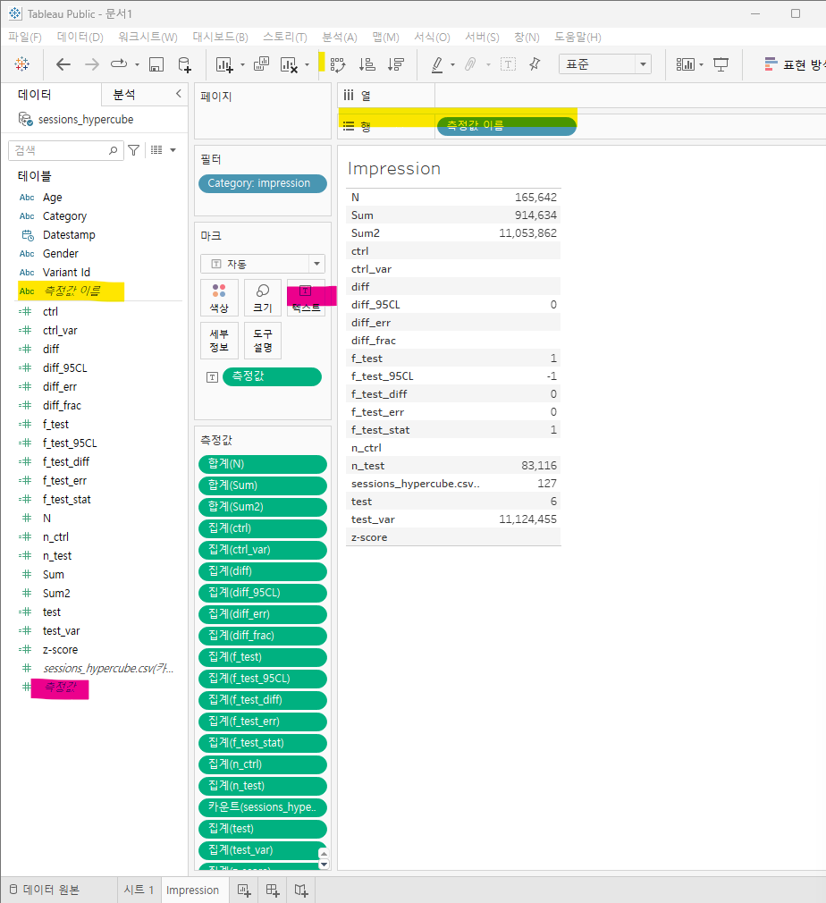Select the sessions_hypercube data source
This screenshot has width=826, height=903.
pos(86,119)
